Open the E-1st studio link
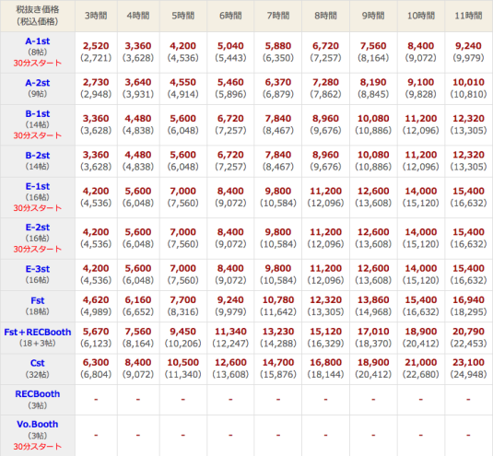The height and width of the screenshot is (456, 493). (38, 186)
